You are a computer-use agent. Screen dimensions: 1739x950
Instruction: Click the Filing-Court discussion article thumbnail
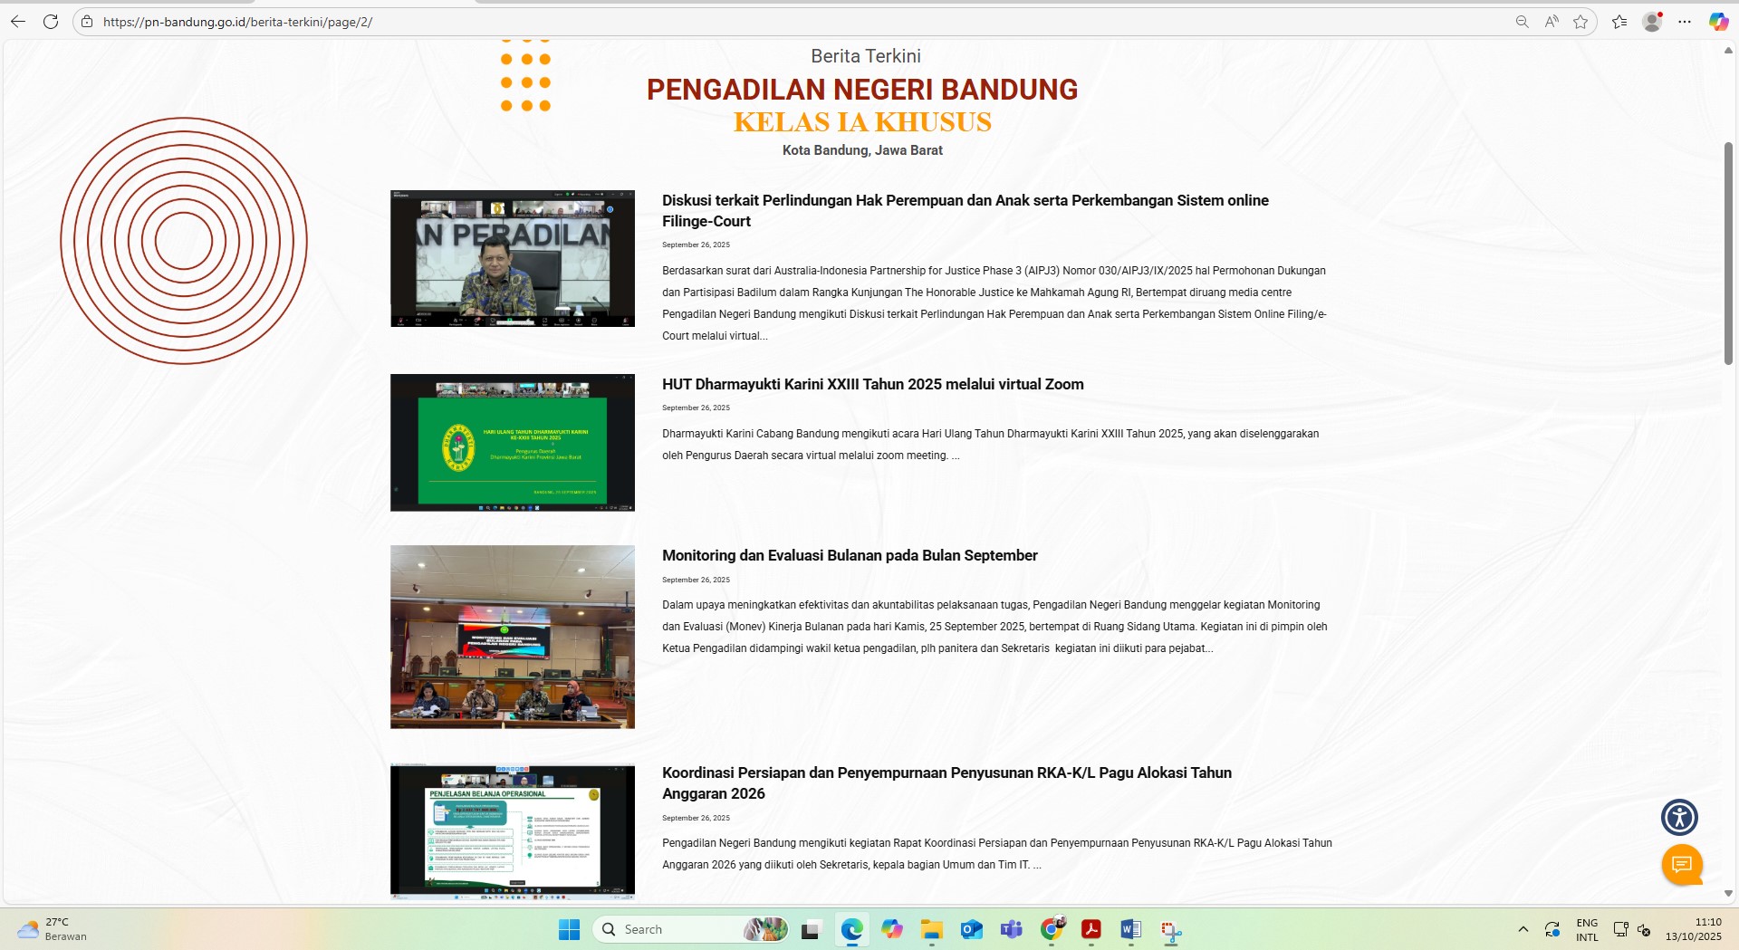[512, 258]
